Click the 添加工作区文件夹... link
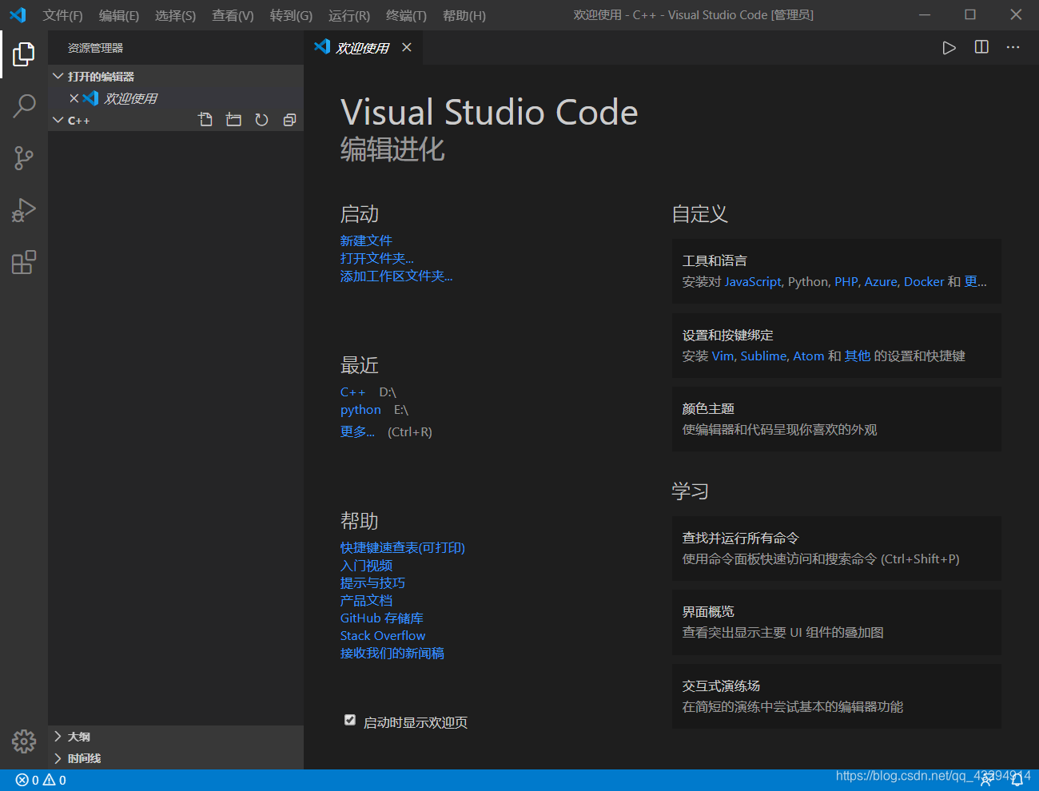 (x=396, y=276)
